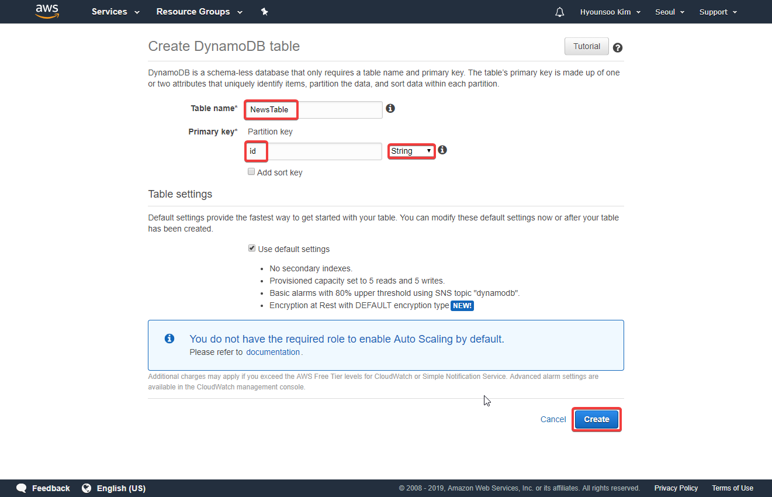The height and width of the screenshot is (497, 772).
Task: Select English (US) language option
Action: [x=121, y=488]
